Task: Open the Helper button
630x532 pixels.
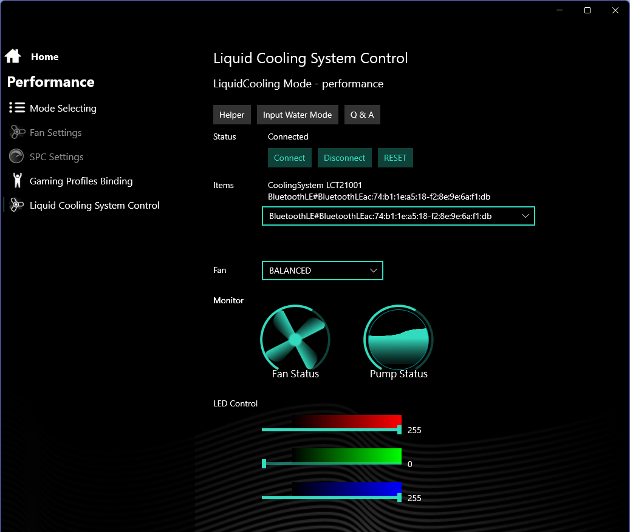Action: 232,115
